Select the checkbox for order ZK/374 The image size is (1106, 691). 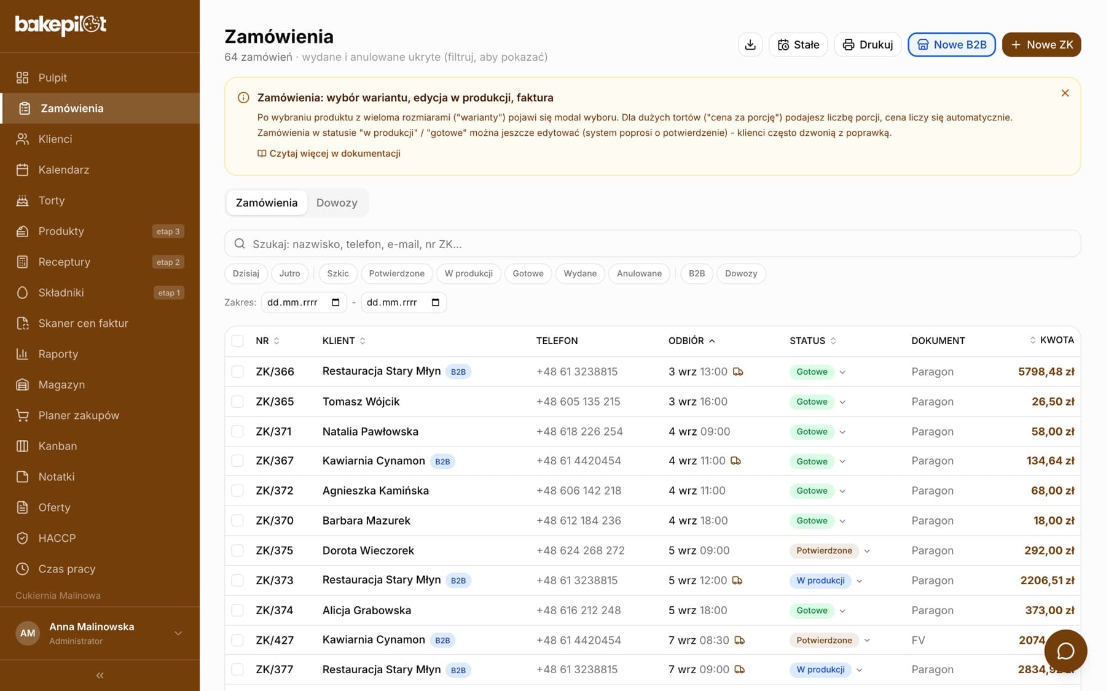pos(237,611)
